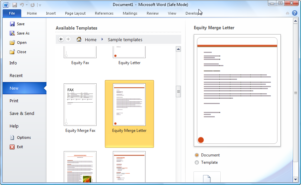Switch to the Home ribbon tab
This screenshot has width=301, height=185.
[32, 13]
